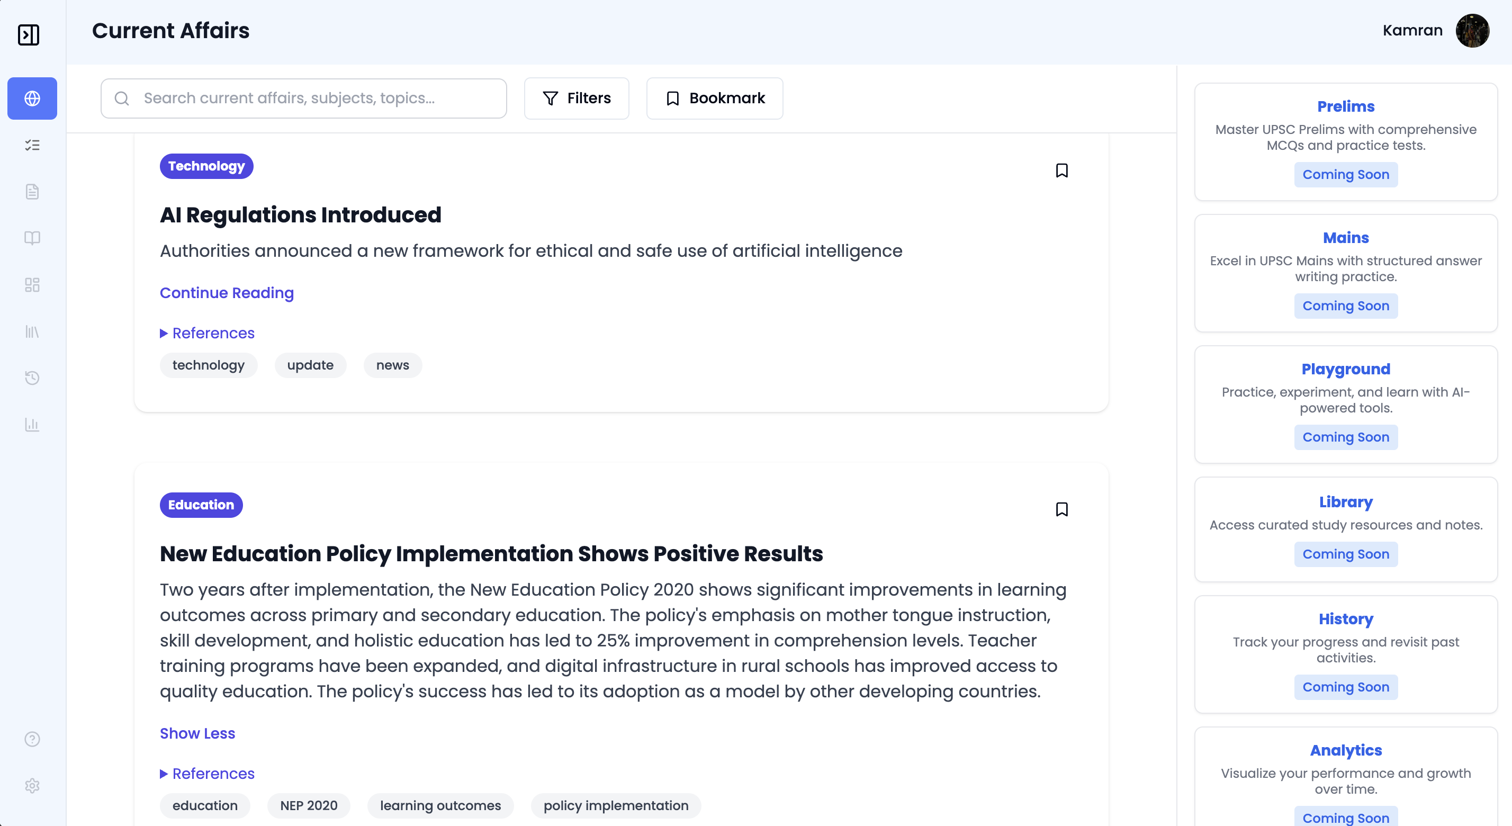Click the document icon in the sidebar
The height and width of the screenshot is (826, 1512).
click(32, 191)
